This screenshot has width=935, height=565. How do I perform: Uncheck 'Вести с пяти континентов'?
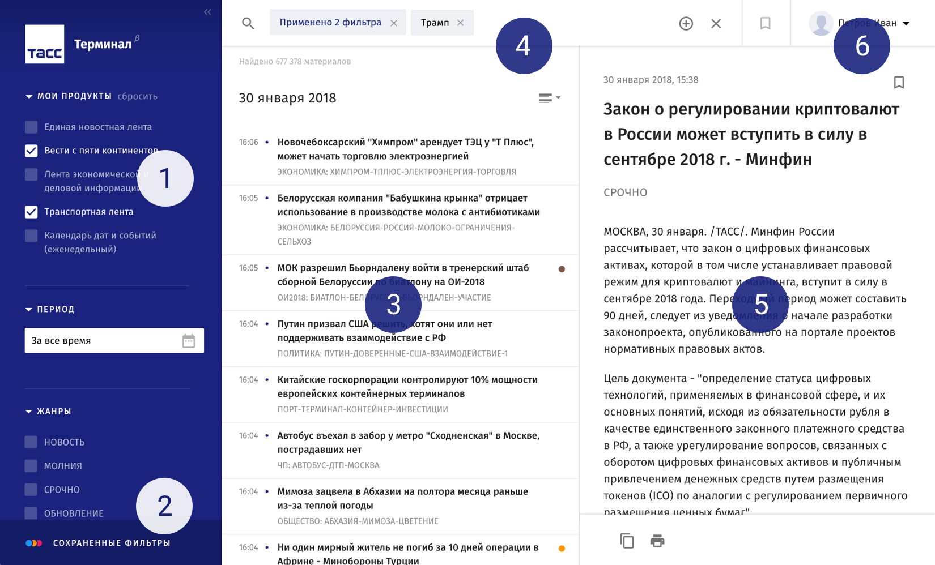click(x=31, y=151)
